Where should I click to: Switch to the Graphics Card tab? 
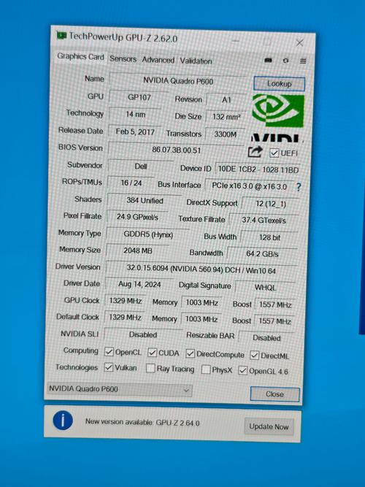point(80,57)
